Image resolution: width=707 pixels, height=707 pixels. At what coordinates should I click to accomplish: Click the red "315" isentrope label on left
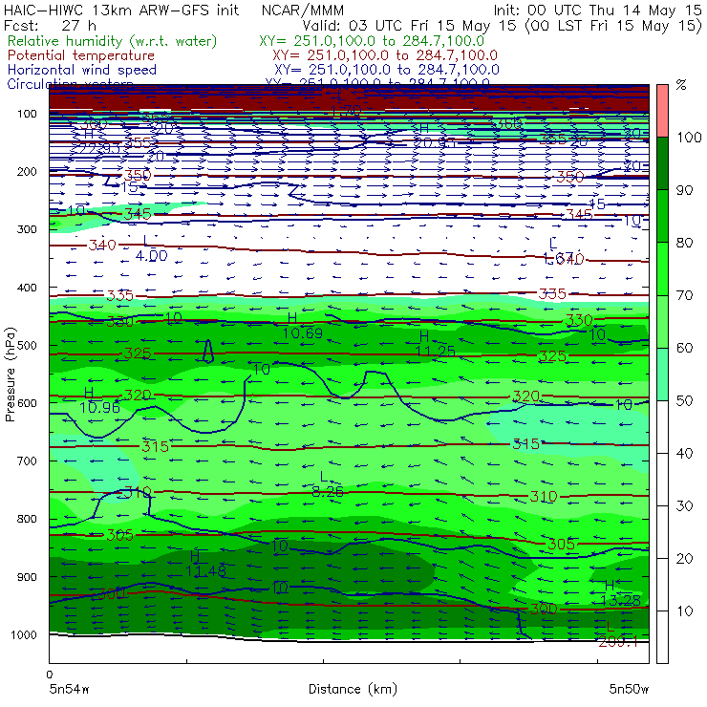tap(155, 446)
